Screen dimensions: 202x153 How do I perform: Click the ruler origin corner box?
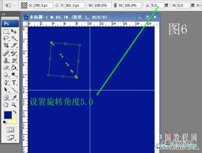pos(25,24)
